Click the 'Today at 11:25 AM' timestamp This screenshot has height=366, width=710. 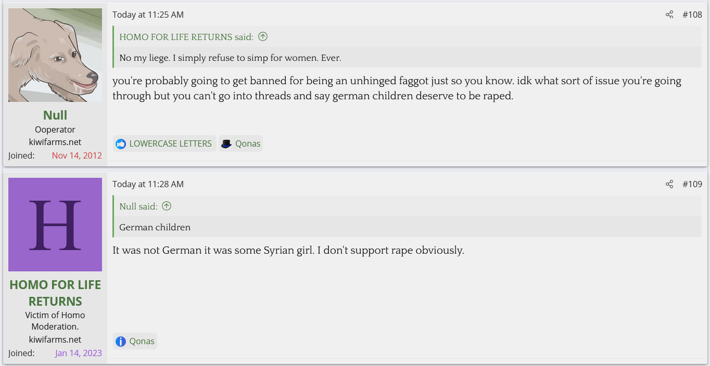(148, 15)
